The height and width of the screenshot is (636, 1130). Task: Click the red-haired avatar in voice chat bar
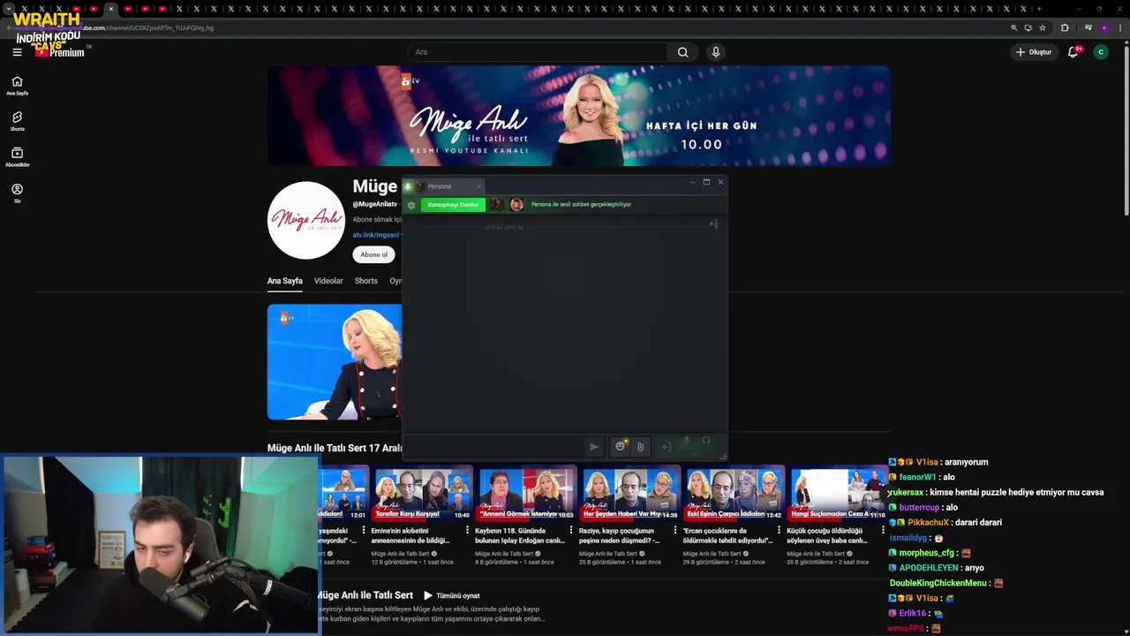coord(516,205)
